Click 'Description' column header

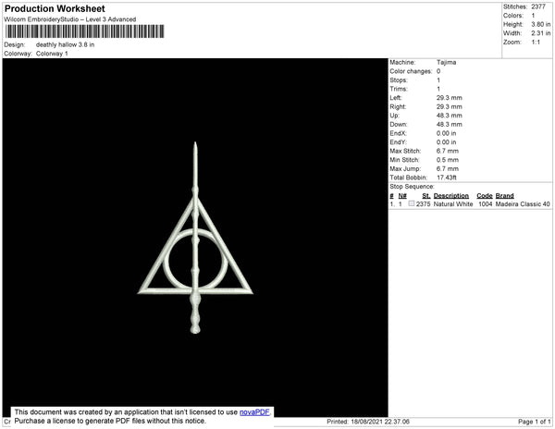(x=451, y=196)
